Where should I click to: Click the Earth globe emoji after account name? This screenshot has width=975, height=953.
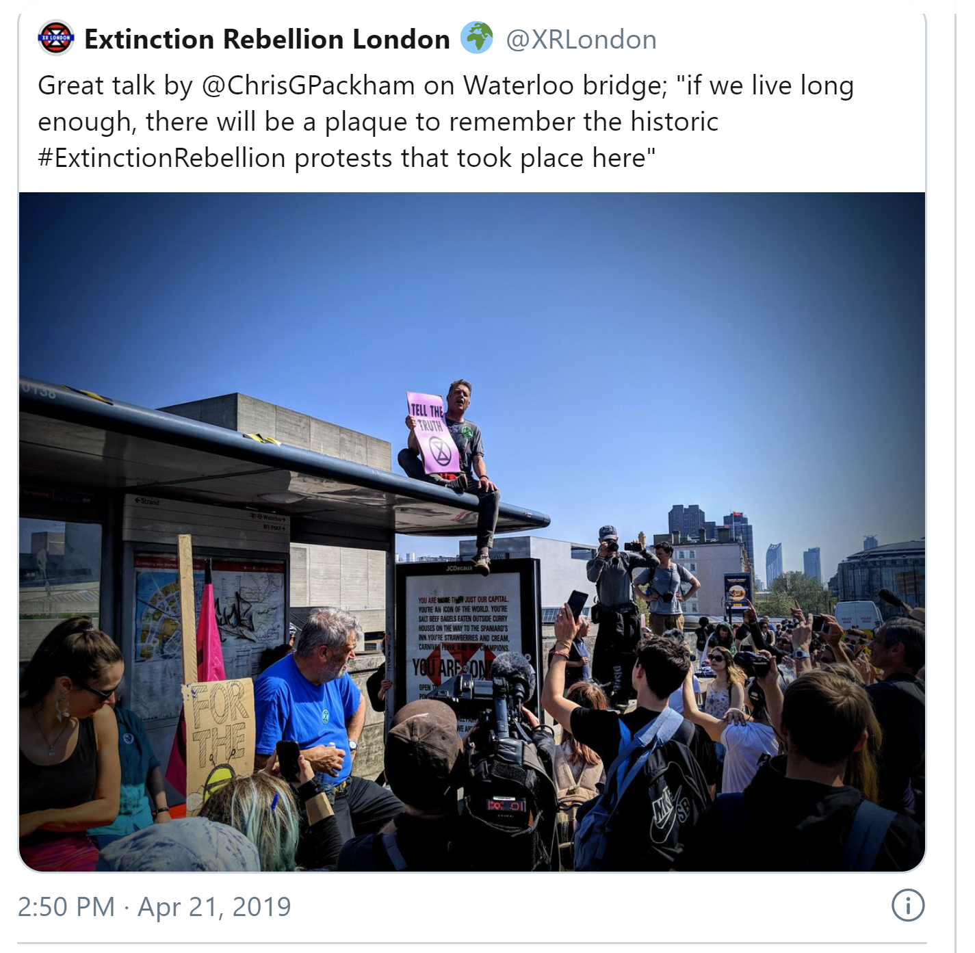pyautogui.click(x=477, y=38)
